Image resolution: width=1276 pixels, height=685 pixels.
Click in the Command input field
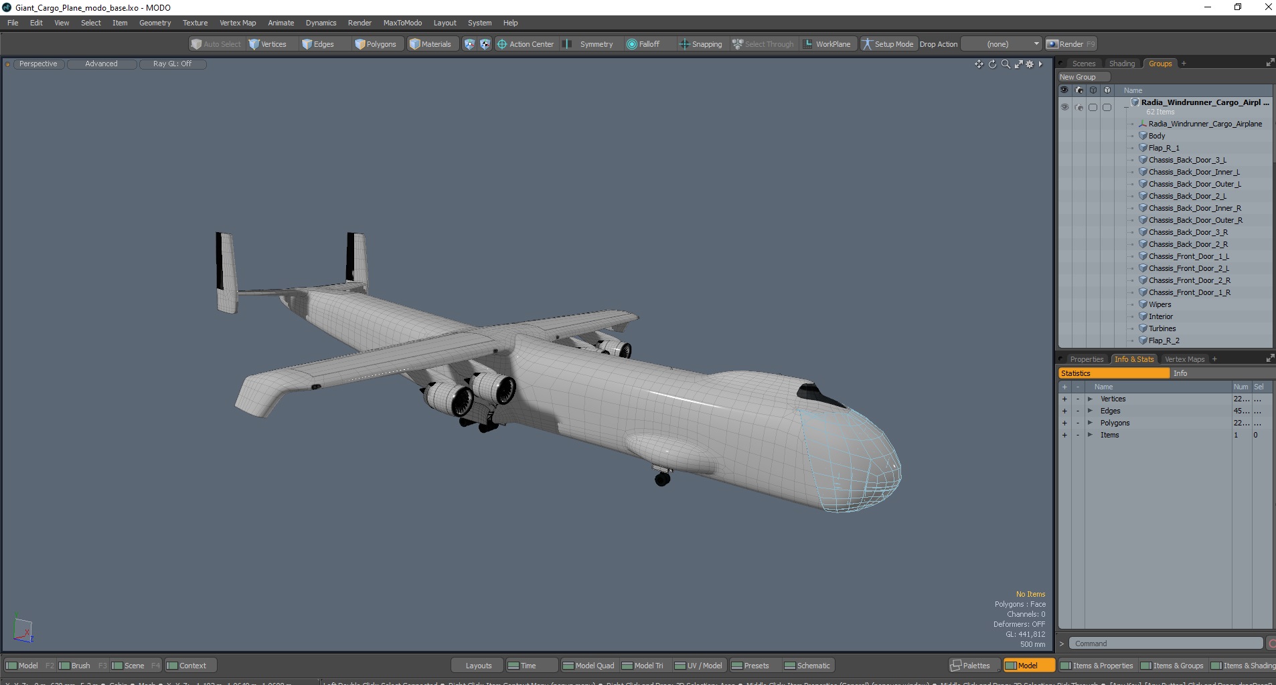tap(1165, 644)
